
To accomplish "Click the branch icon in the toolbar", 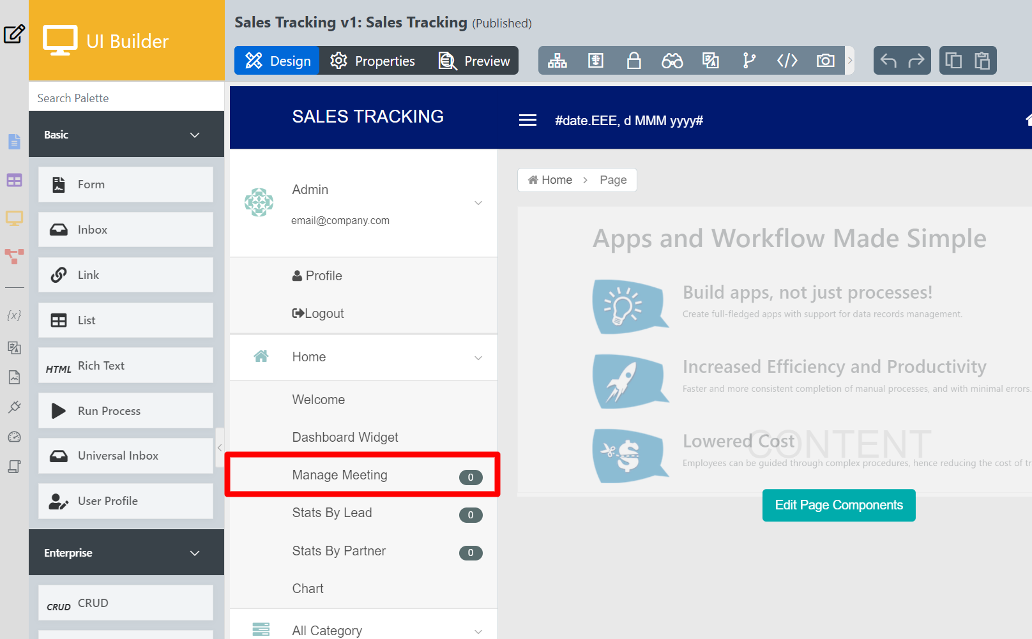I will 748,61.
